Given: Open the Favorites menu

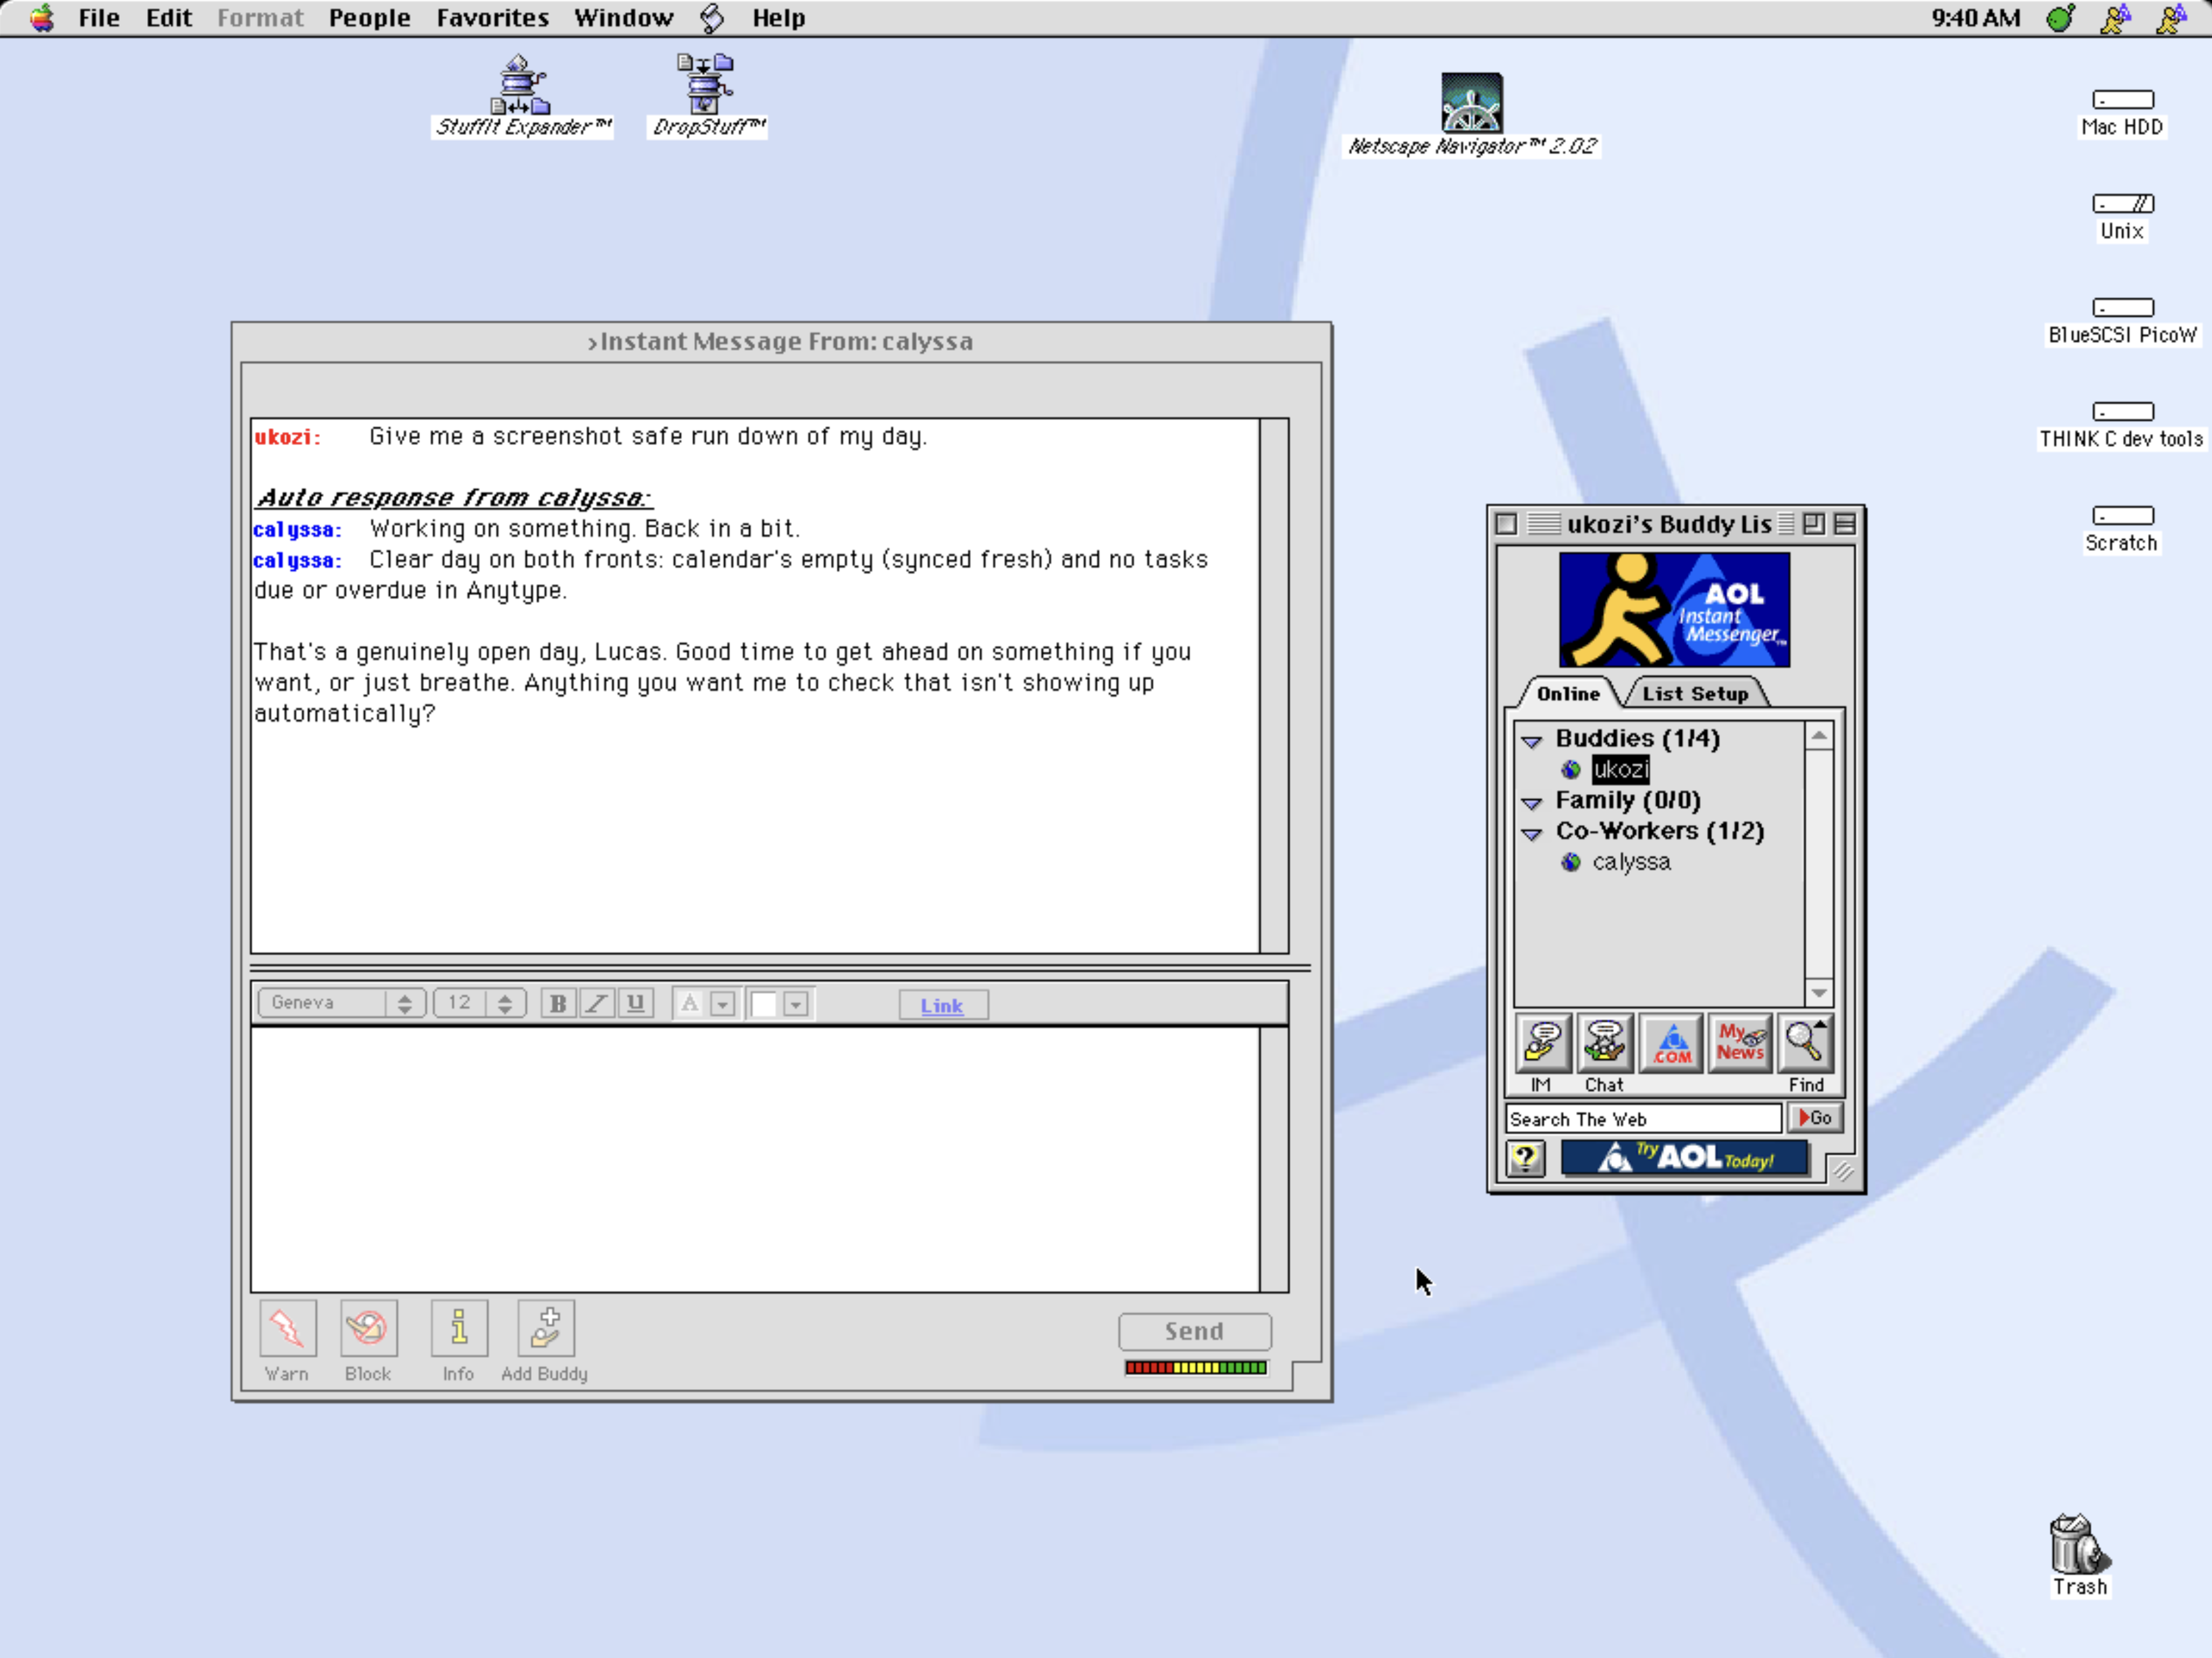Looking at the screenshot, I should (493, 18).
